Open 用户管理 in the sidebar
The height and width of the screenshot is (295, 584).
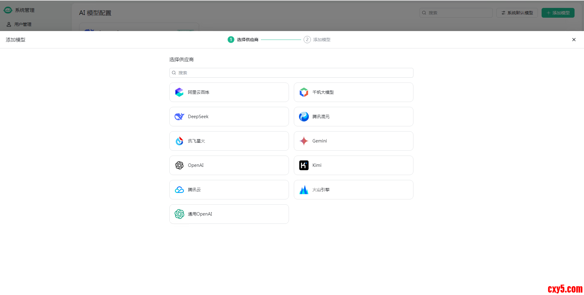23,24
